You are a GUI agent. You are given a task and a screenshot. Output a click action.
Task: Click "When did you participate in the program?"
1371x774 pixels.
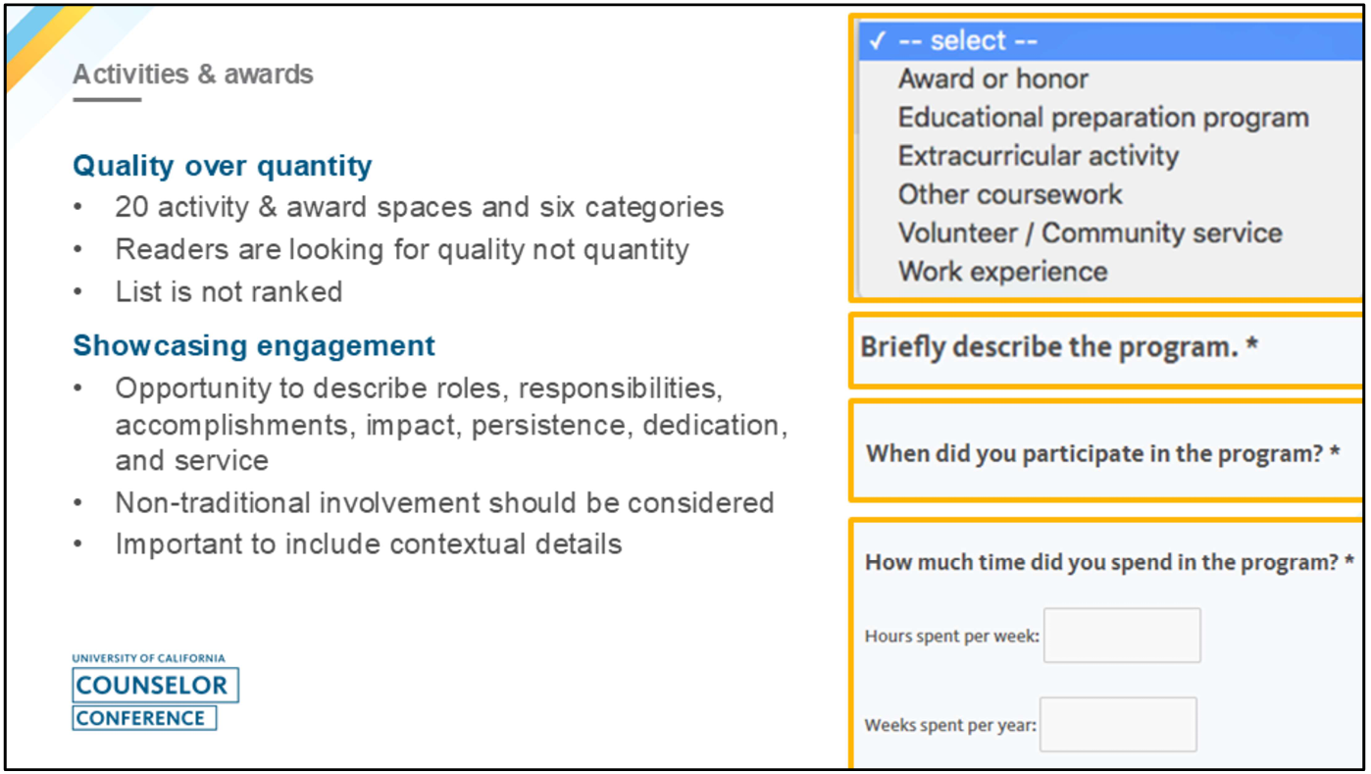(1102, 454)
